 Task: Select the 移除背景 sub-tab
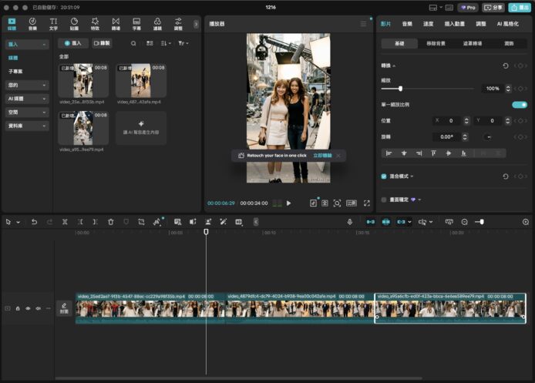point(436,44)
